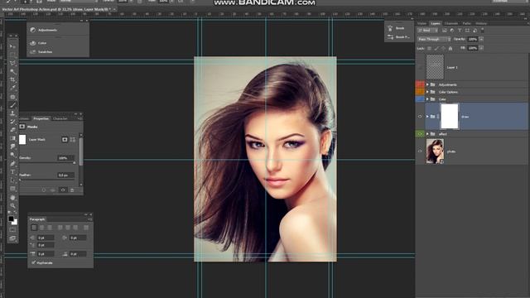Screen dimensions: 530x298
Task: Expand the effect layer group
Action: pos(427,134)
